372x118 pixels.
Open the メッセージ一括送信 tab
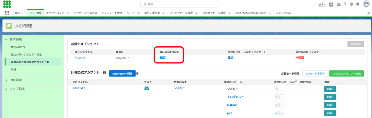tap(86, 13)
